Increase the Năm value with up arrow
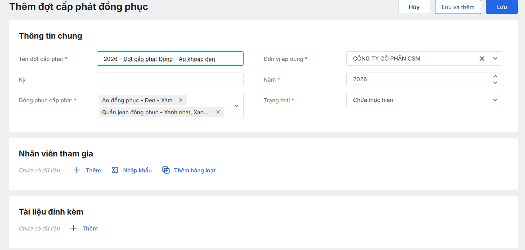Viewport: 525px width, 250px height. pyautogui.click(x=495, y=76)
